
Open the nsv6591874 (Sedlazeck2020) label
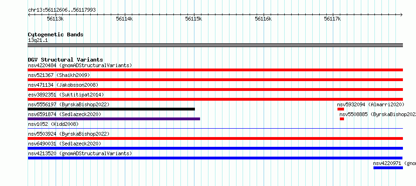pyautogui.click(x=65, y=114)
